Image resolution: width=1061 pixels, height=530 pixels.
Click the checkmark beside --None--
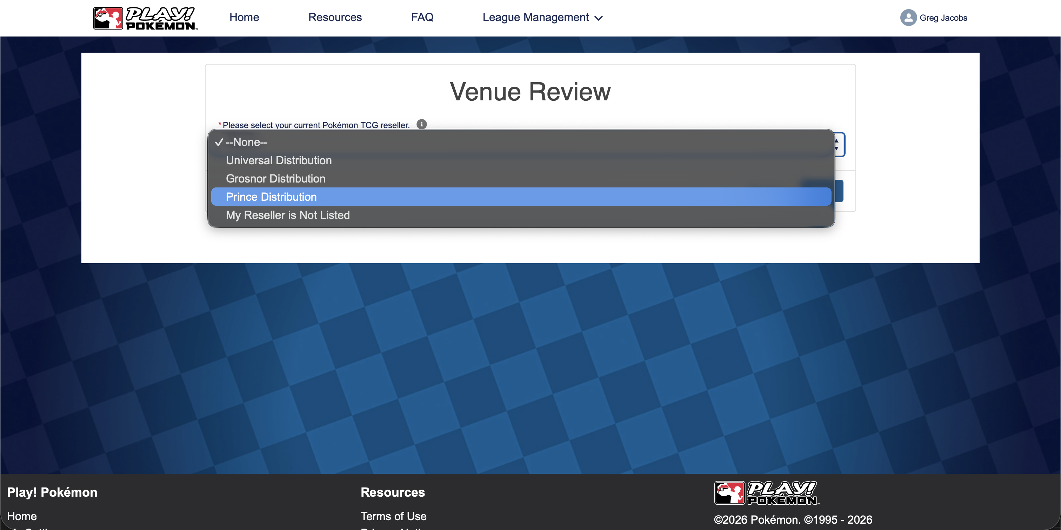pos(219,142)
